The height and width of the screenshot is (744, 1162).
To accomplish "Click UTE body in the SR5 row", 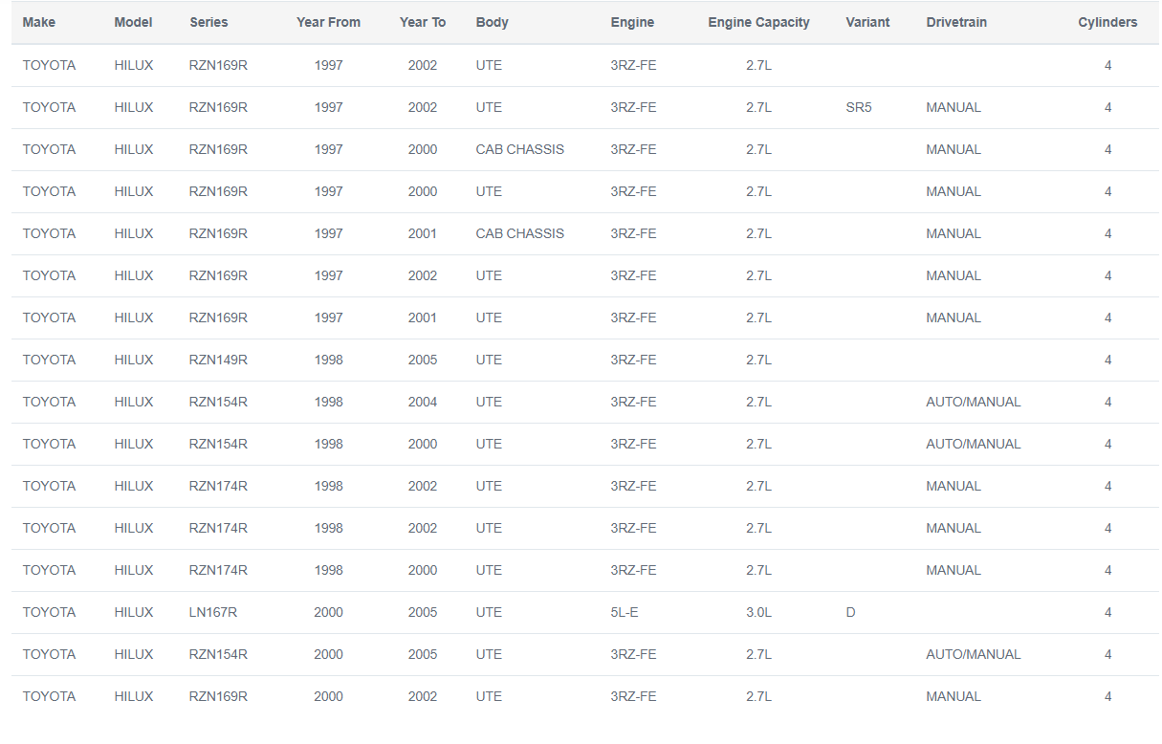I will pos(489,107).
